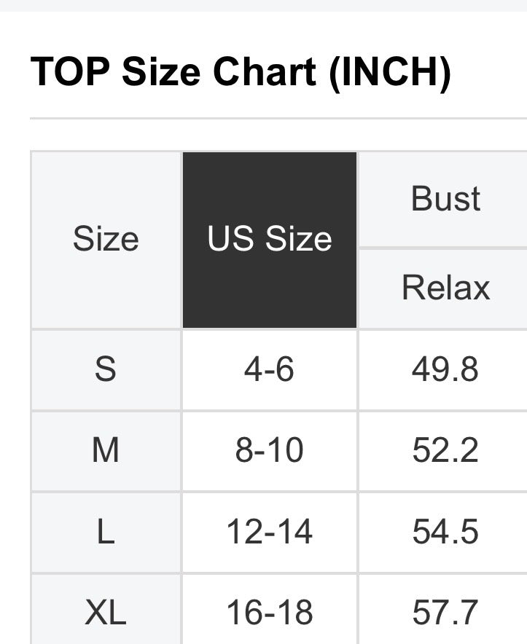Select the L size row label
Viewport: 527px width, 644px height.
tap(106, 532)
